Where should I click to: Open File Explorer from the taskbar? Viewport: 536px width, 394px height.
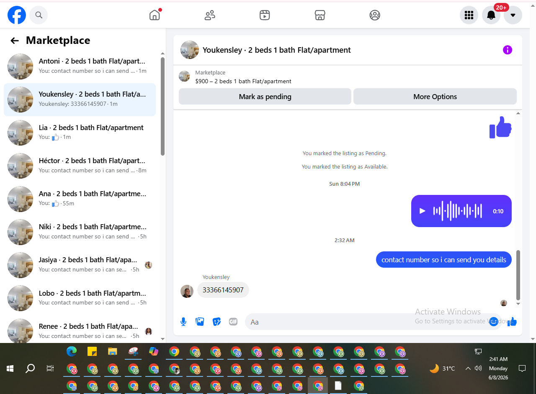tap(112, 352)
